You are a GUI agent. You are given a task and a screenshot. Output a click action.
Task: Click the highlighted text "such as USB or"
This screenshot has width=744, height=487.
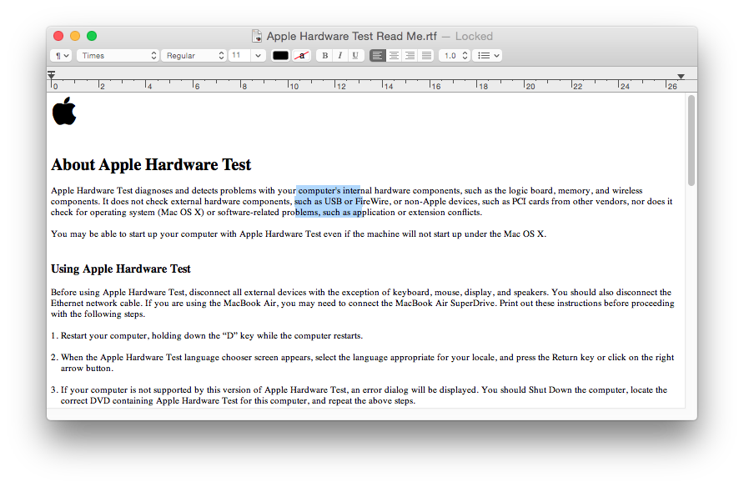(324, 202)
